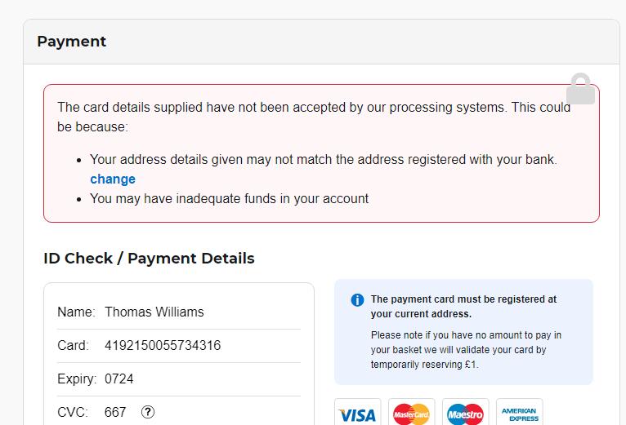Click the CVC help question mark
626x425 pixels.
pyautogui.click(x=148, y=412)
